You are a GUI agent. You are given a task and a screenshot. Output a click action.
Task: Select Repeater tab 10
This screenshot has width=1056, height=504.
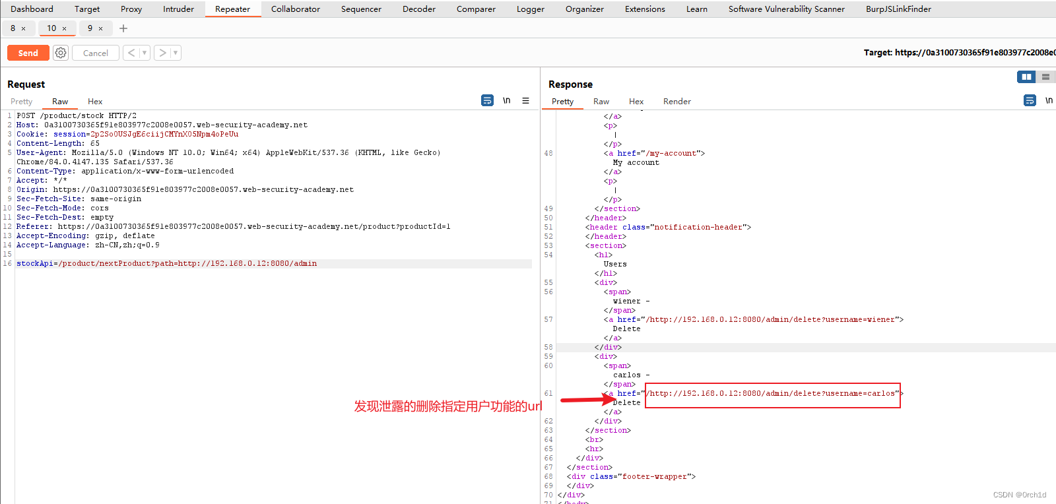[x=51, y=28]
